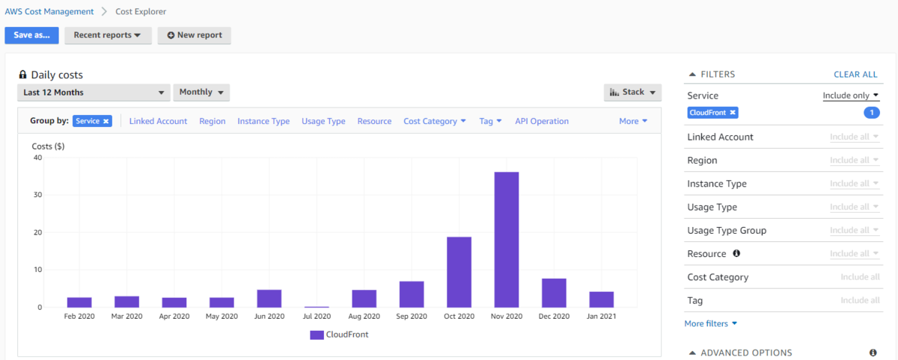
Task: Click the Dec 2020 bar in chart
Action: 554,293
